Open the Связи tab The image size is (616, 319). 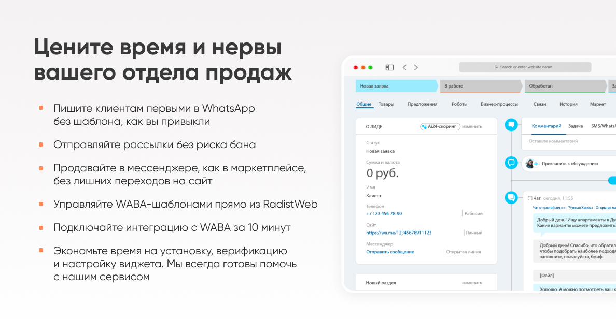coord(540,104)
